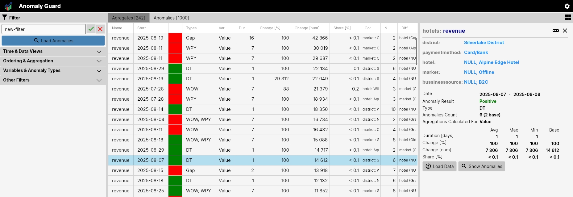This screenshot has width=573, height=197.
Task: Expand Other Filters section
Action: [x=53, y=80]
